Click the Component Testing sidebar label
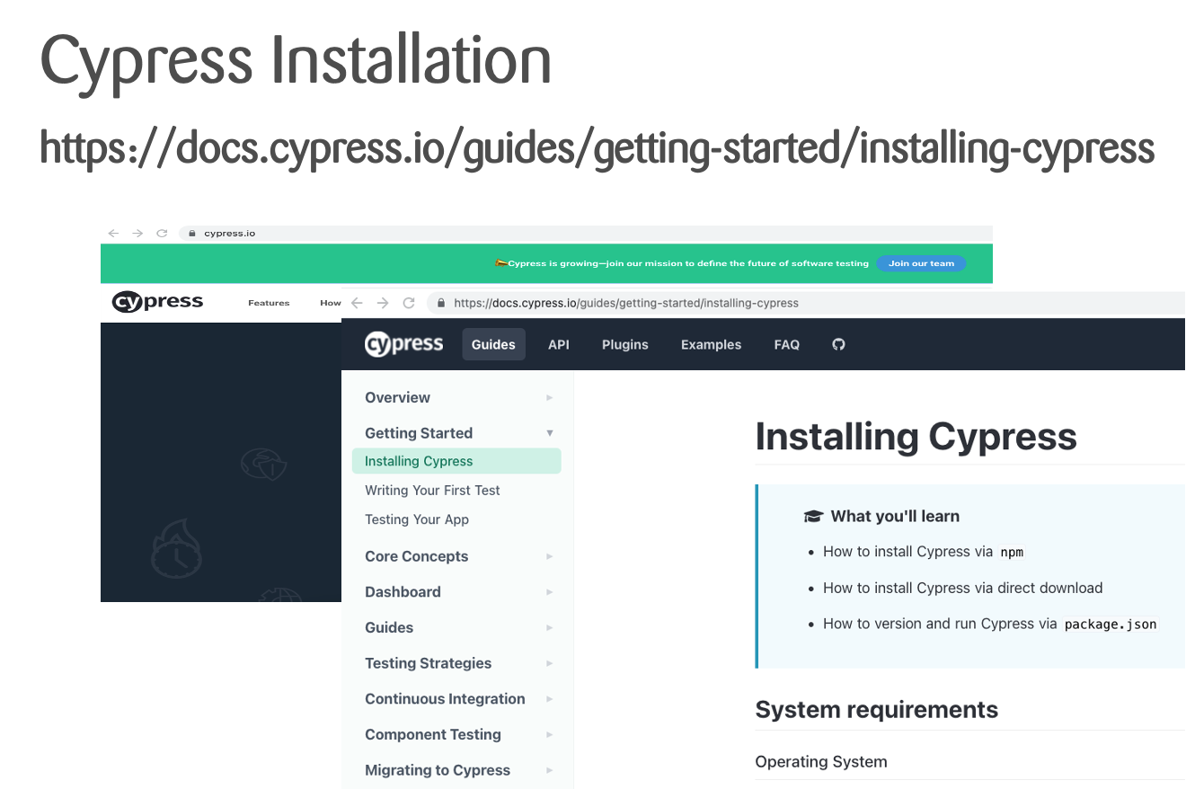This screenshot has height=789, width=1186. 433,734
